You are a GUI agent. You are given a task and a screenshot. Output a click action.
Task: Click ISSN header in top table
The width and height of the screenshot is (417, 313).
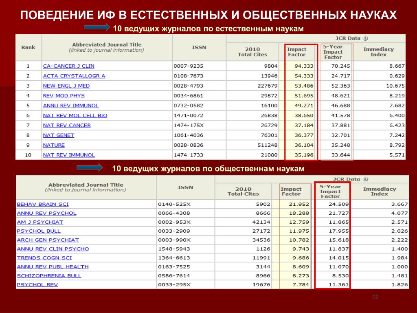pyautogui.click(x=199, y=47)
